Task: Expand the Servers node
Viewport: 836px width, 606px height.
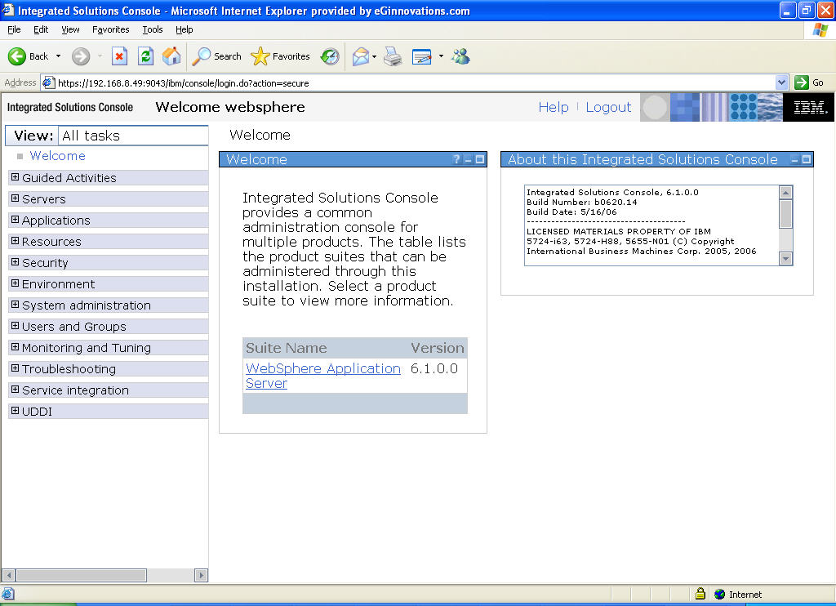Action: (x=15, y=198)
